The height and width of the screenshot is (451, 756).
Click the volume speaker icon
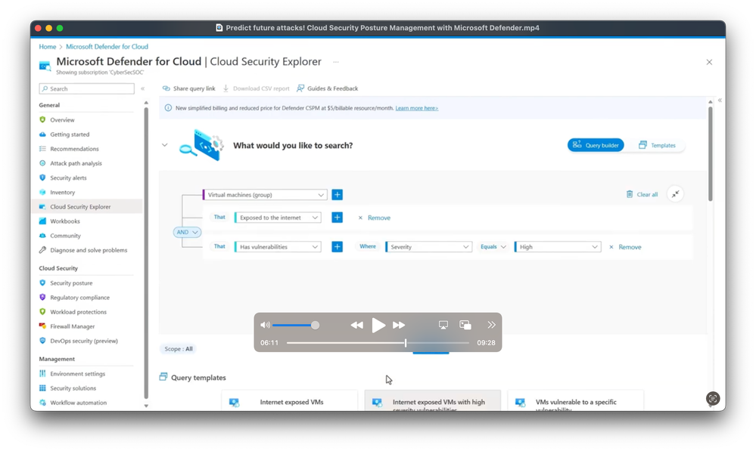point(265,325)
